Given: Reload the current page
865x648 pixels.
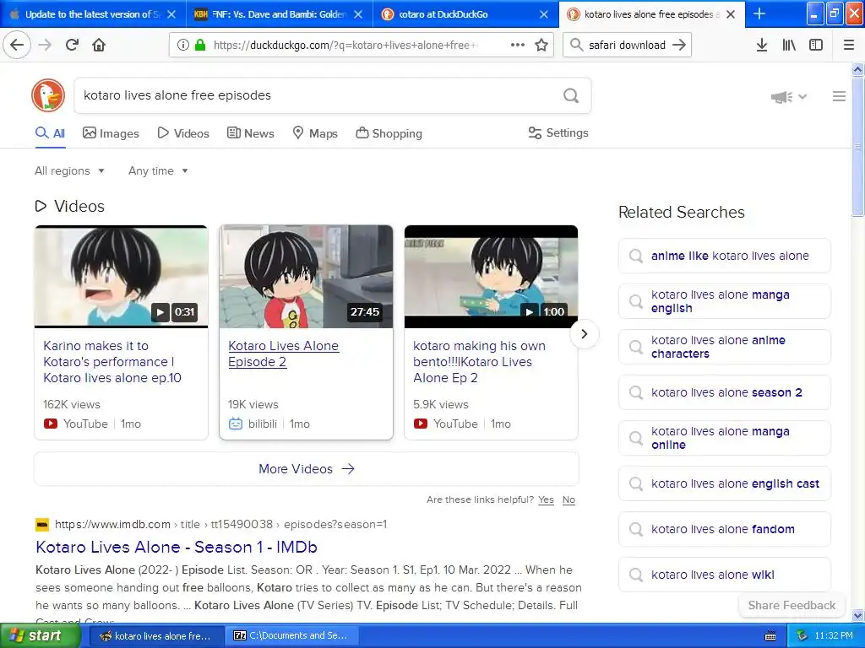Looking at the screenshot, I should 72,45.
